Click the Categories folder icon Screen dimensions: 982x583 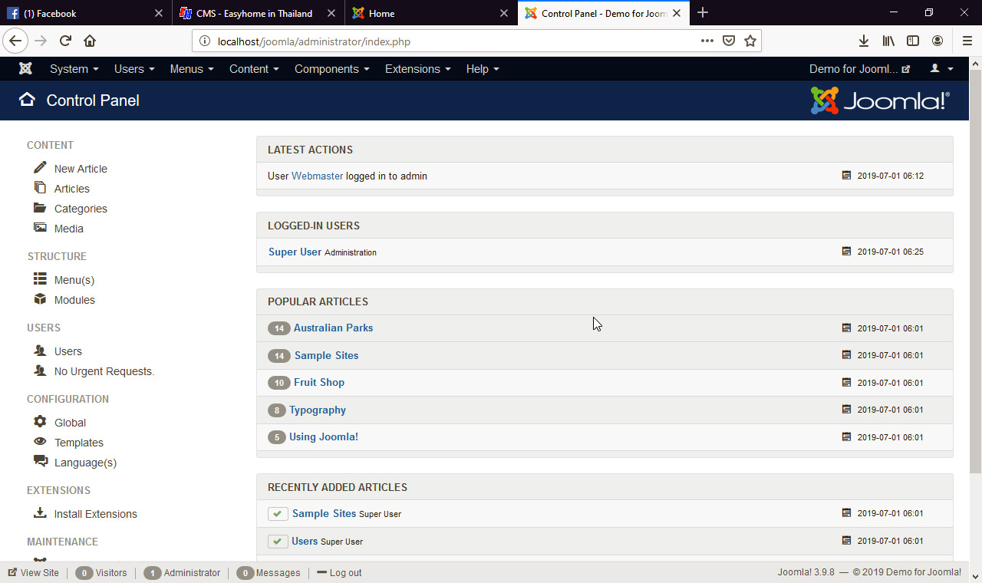[40, 208]
